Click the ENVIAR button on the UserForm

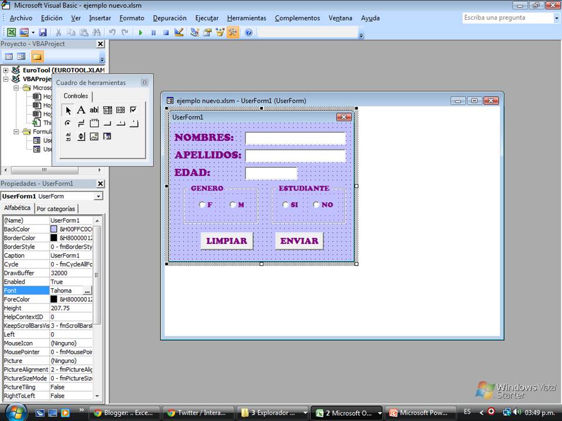[299, 240]
